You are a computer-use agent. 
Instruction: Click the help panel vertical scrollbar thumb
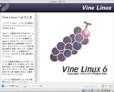[x=36, y=33]
